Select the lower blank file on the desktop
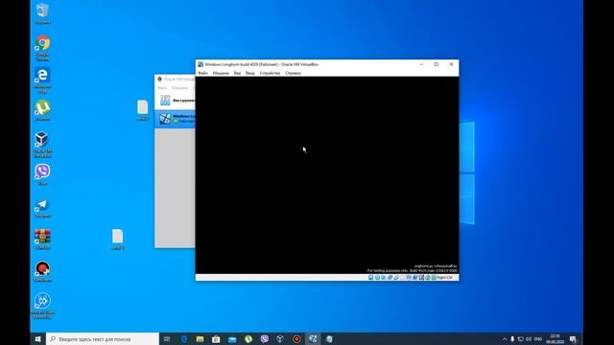Viewport: 614px width, 345px height. [x=117, y=239]
